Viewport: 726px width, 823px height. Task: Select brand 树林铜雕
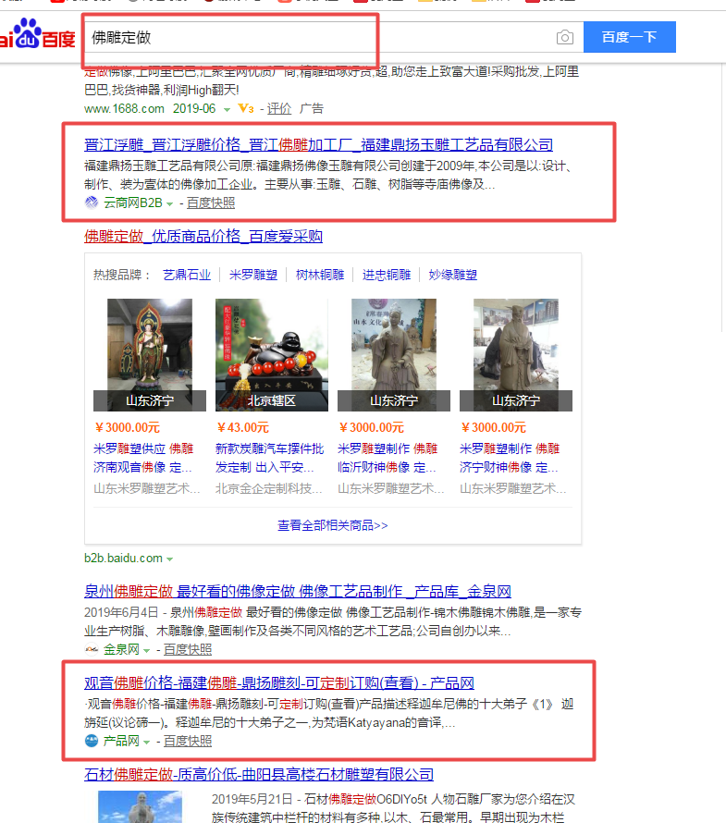(320, 275)
